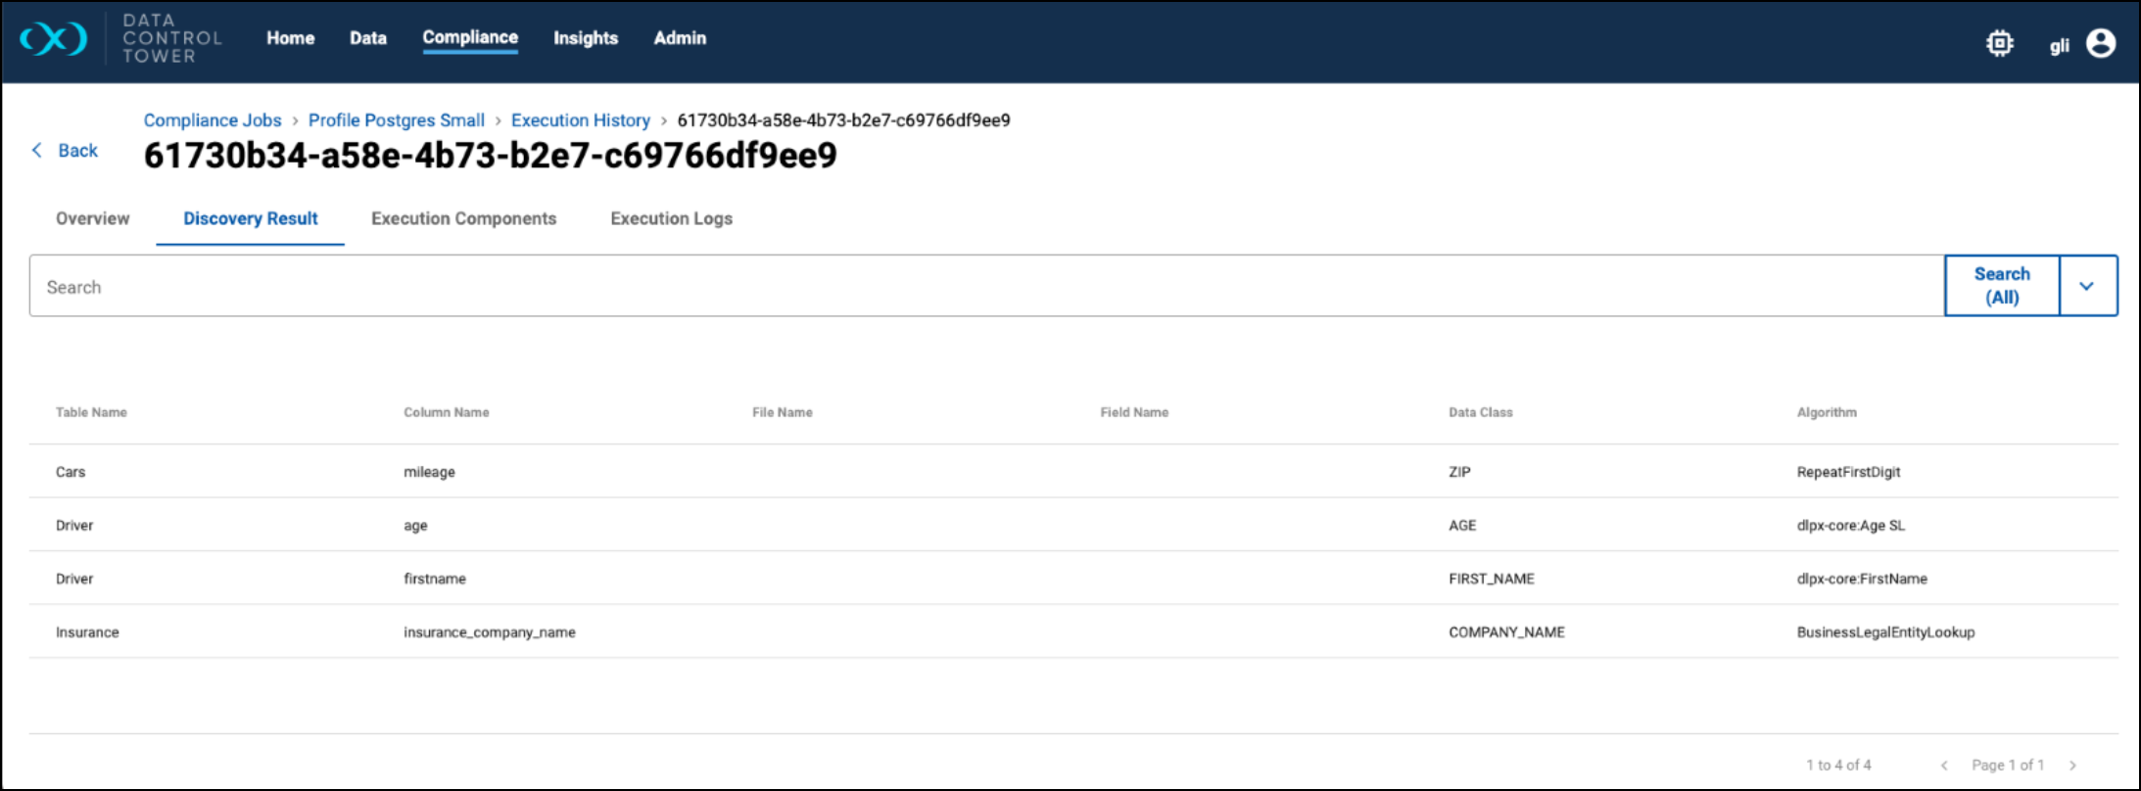Image resolution: width=2141 pixels, height=791 pixels.
Task: Open the Insights menu in navbar
Action: point(585,38)
